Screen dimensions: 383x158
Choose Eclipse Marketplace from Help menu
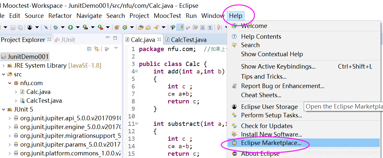click(x=304, y=143)
